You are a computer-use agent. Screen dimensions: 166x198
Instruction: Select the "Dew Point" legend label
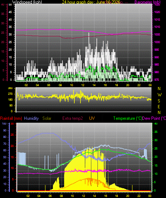[154, 118]
